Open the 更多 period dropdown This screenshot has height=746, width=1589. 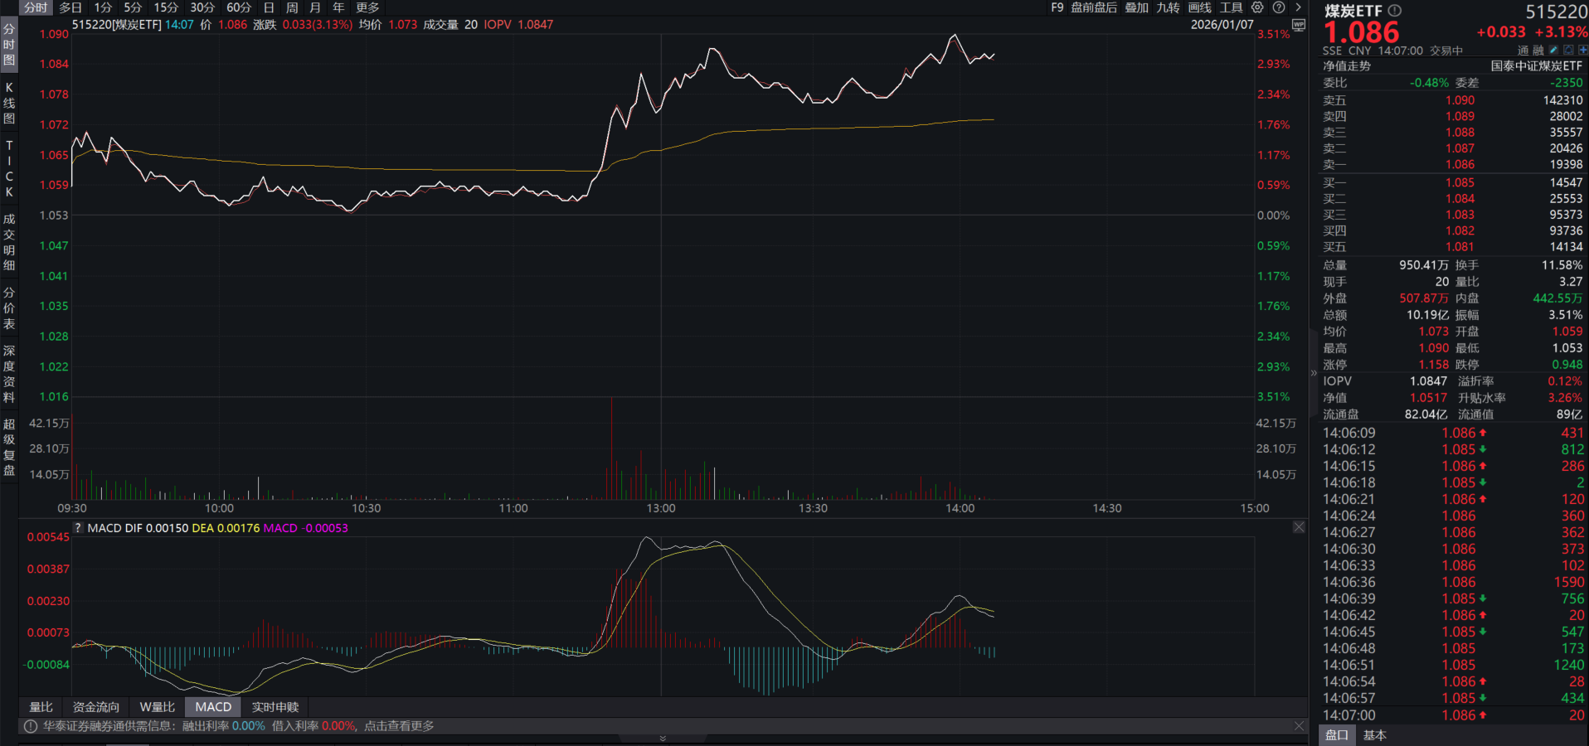click(367, 7)
